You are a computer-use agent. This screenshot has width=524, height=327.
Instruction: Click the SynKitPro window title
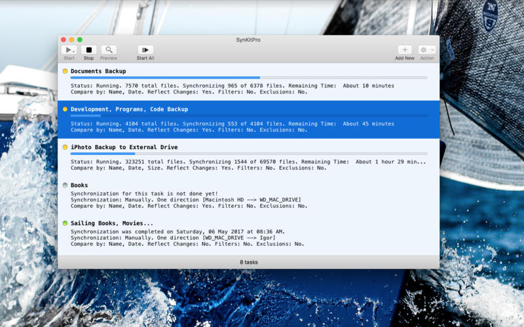pyautogui.click(x=248, y=40)
